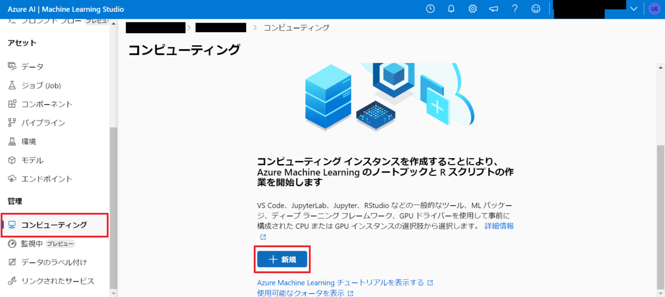Click the Azure AI | Machine Learning Studio title
The height and width of the screenshot is (297, 665).
66,9
